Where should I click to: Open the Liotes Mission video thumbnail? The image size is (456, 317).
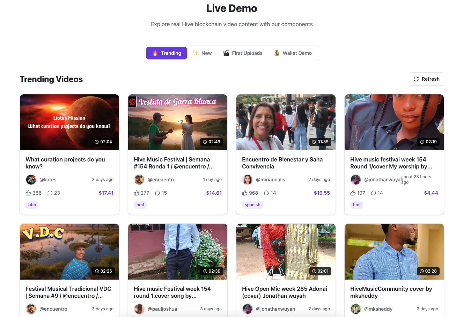[x=69, y=122]
